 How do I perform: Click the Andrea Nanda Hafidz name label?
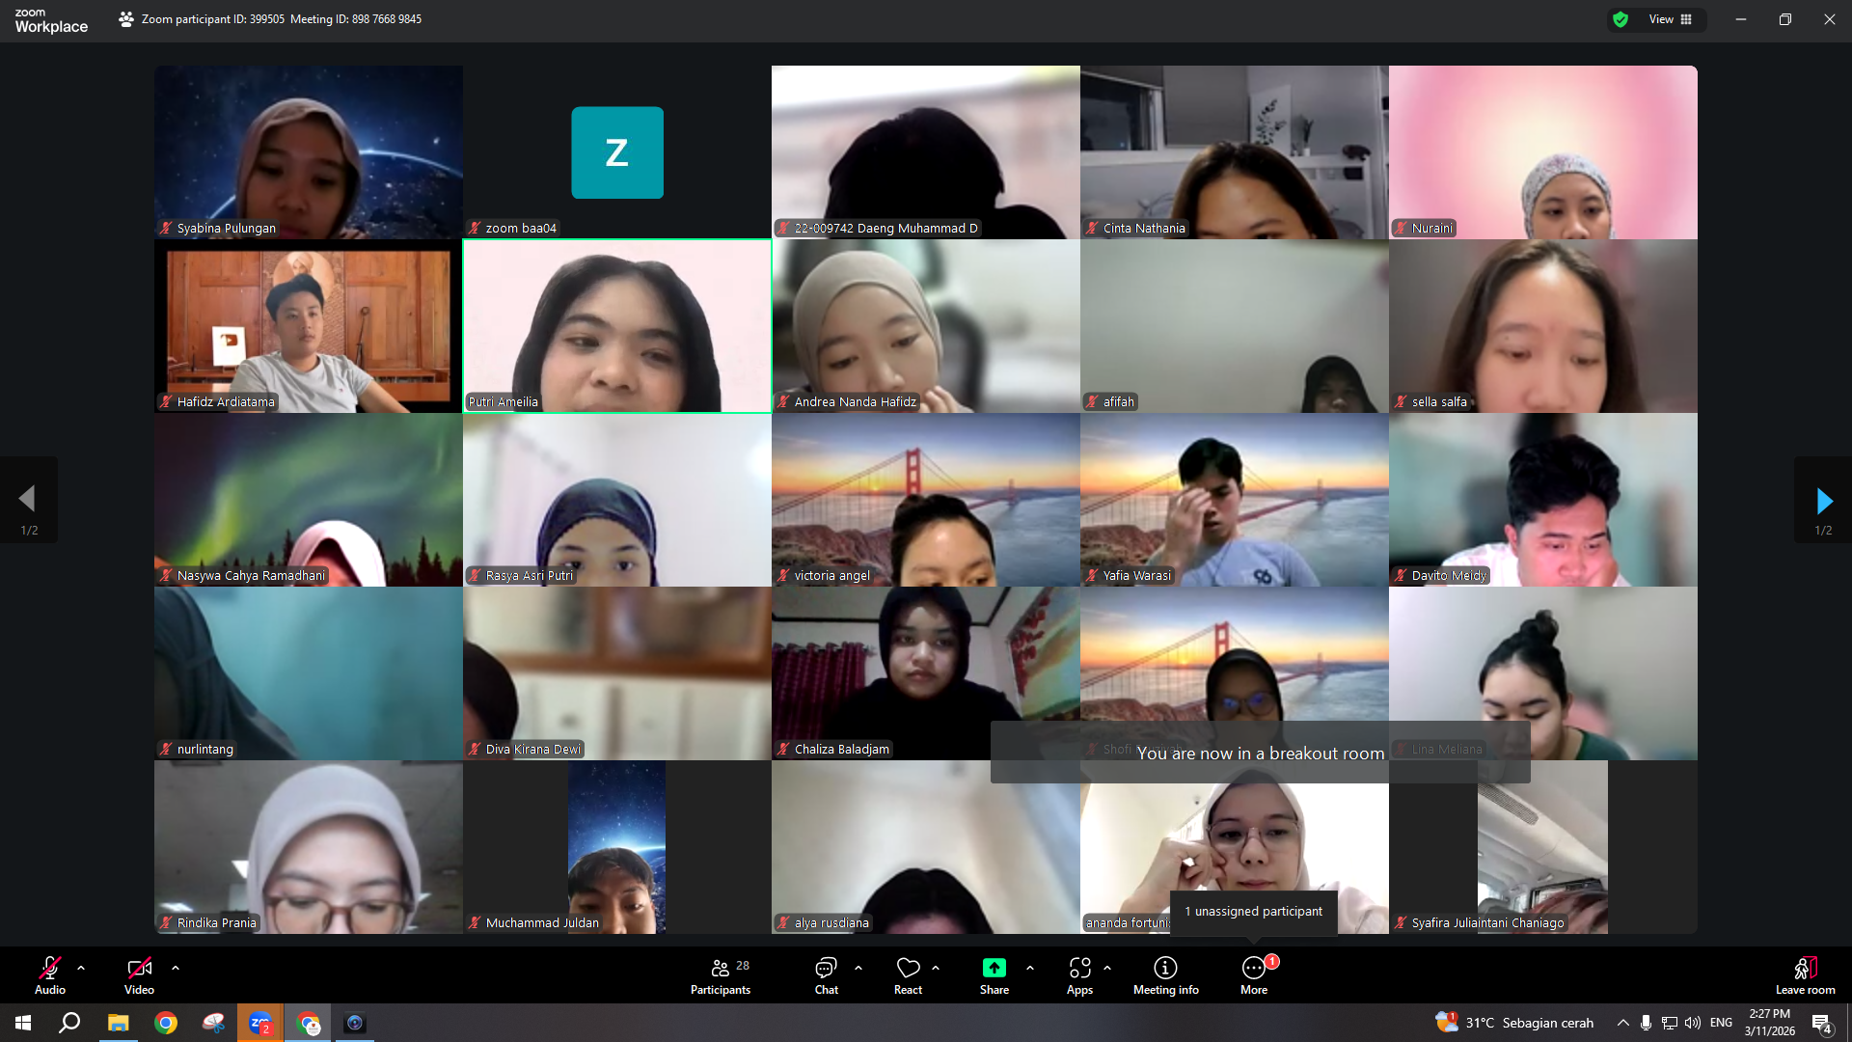tap(847, 402)
